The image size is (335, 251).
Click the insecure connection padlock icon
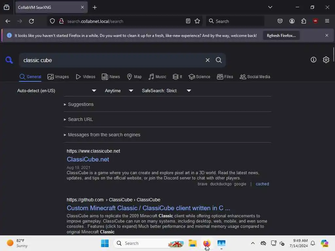pos(62,21)
